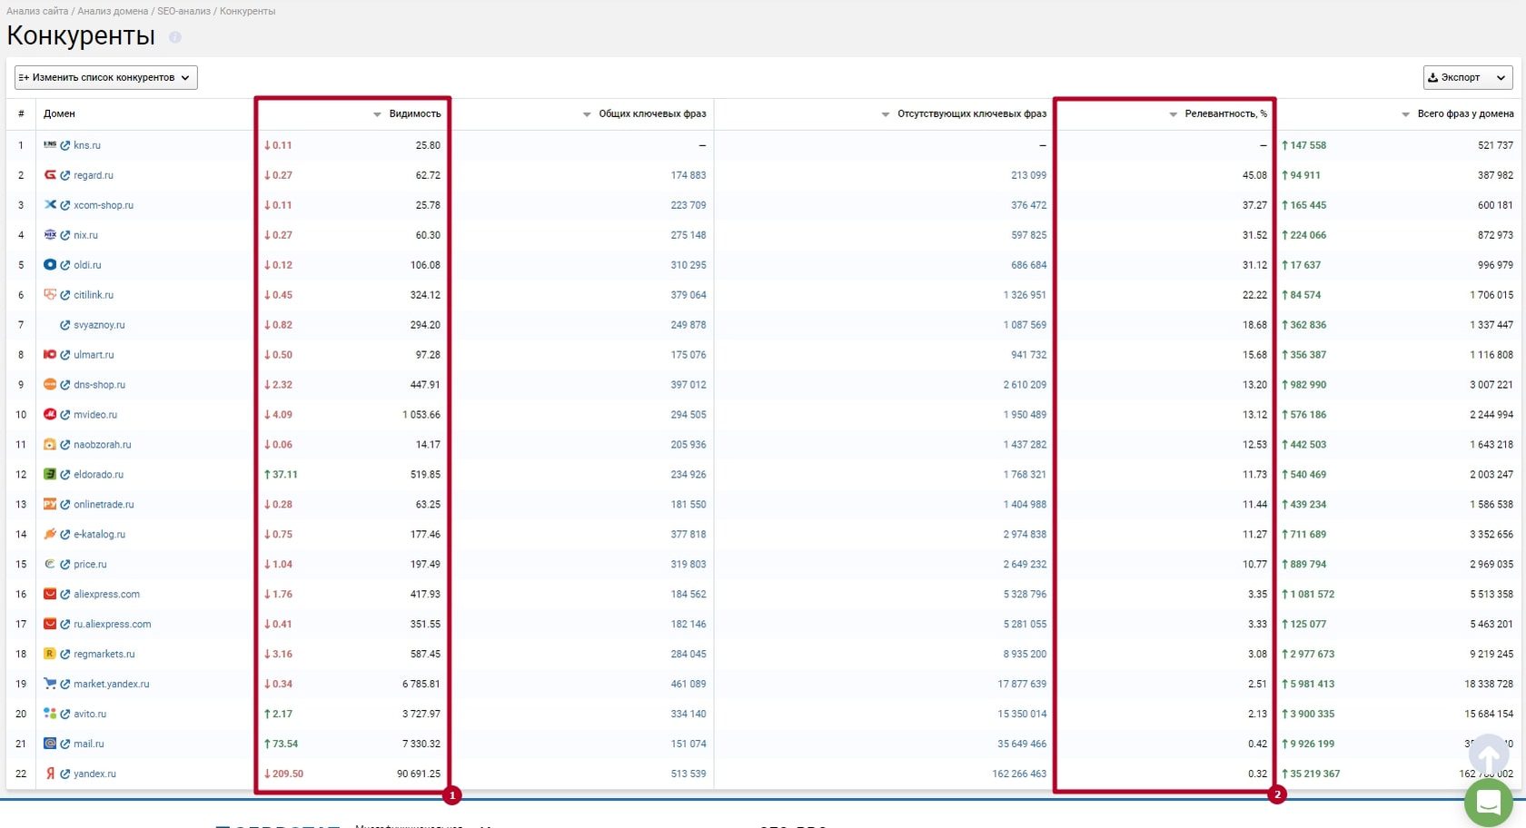Screen dimensions: 1526x828
Task: Open external link icon for ulmart.ru
Action: [65, 355]
